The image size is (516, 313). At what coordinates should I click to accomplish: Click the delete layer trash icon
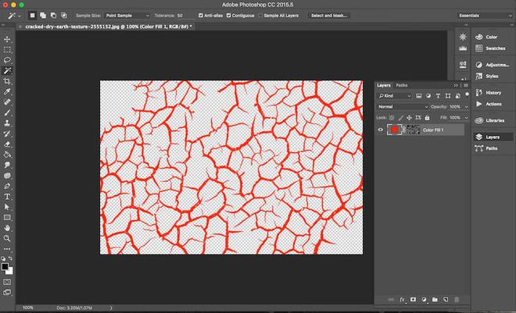coord(457,299)
